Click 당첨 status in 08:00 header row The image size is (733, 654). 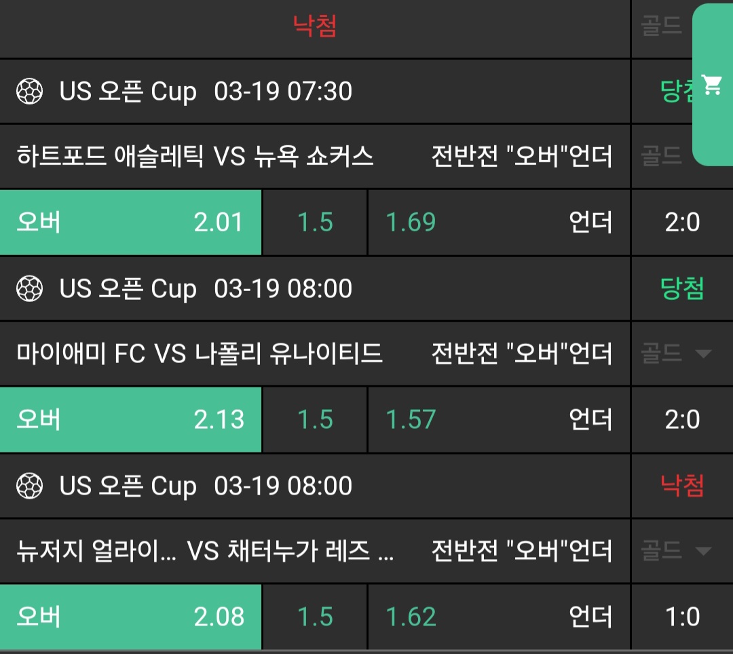pos(682,289)
